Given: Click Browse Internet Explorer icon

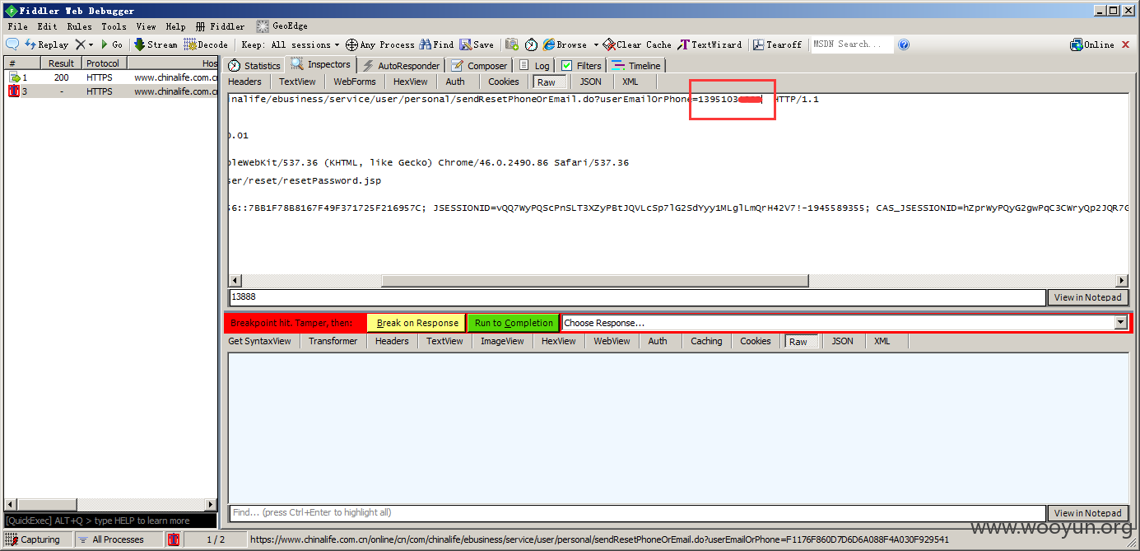Looking at the screenshot, I should pos(549,44).
